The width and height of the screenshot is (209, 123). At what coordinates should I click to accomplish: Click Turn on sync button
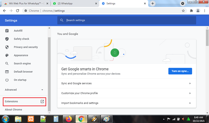180,71
